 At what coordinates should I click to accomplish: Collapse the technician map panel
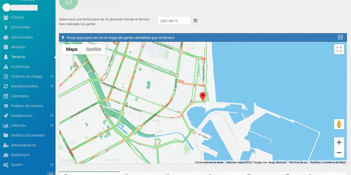point(341,37)
